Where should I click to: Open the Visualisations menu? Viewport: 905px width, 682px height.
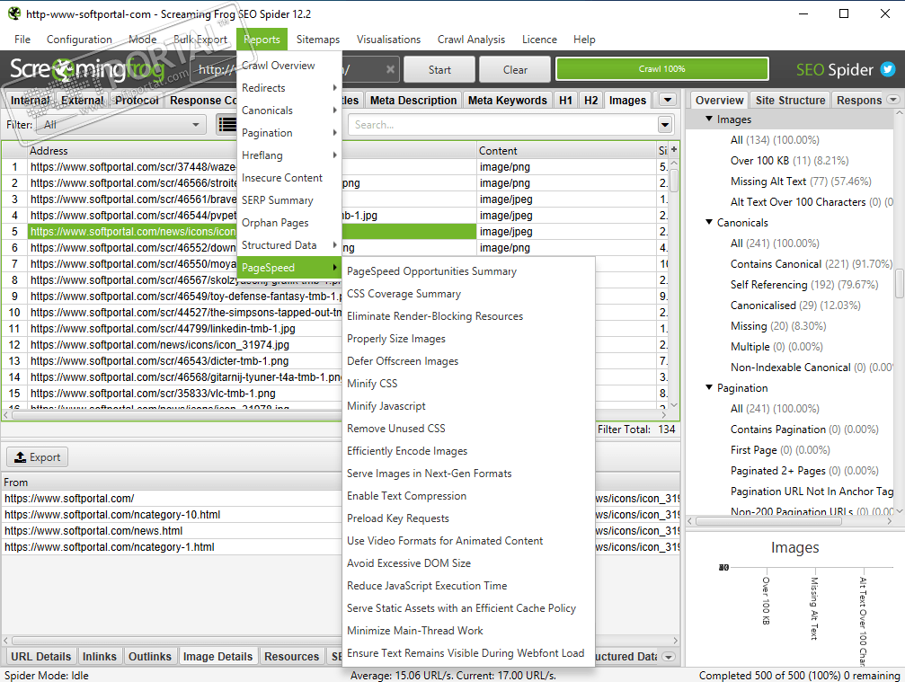pyautogui.click(x=388, y=40)
